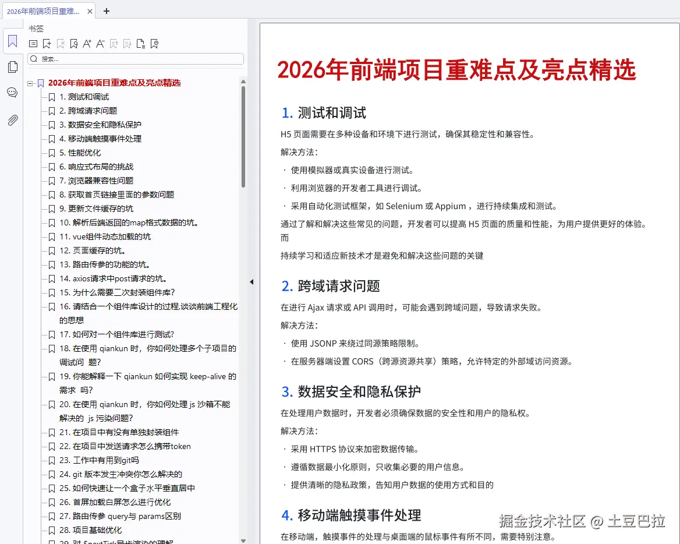
Task: Click bookmark scrollbar down arrow
Action: point(243,541)
